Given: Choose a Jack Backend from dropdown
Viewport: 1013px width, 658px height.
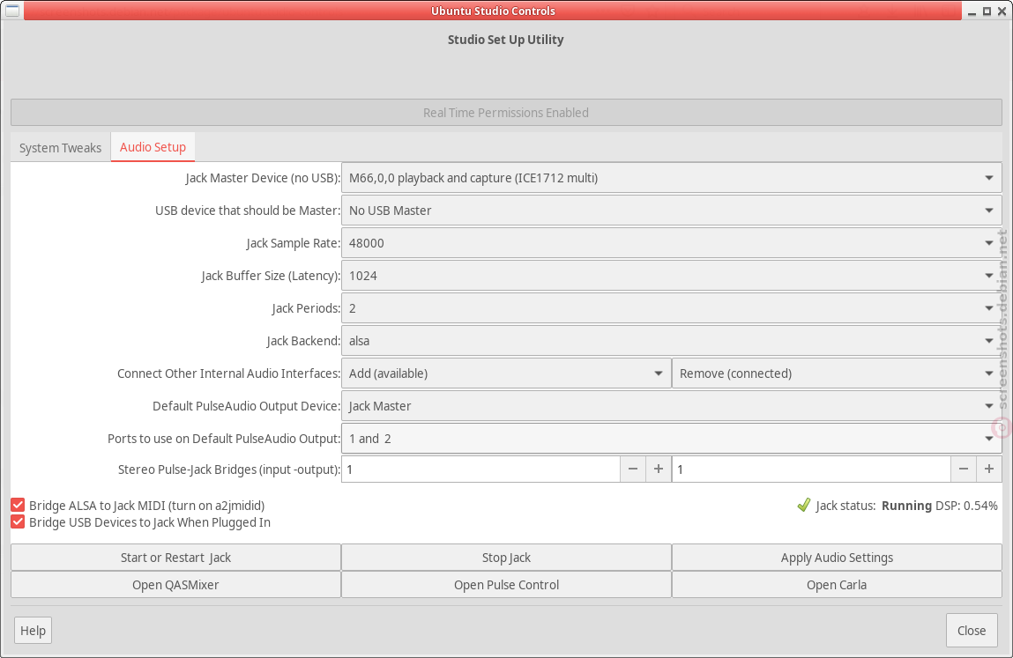Looking at the screenshot, I should coord(672,341).
